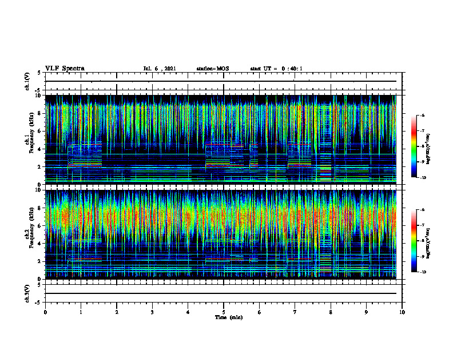The image size is (453, 350).
Task: Click the -6 label on ch.1 colorbar
Action: point(422,115)
